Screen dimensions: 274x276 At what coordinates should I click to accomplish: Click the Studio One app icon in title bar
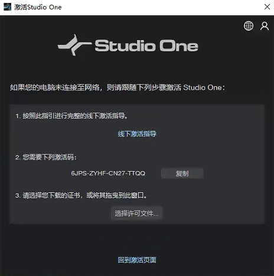click(x=7, y=7)
